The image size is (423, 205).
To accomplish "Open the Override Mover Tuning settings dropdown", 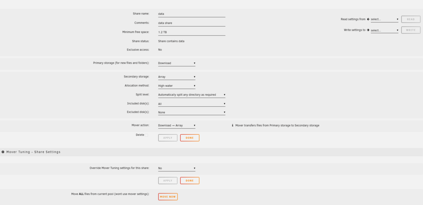I will tap(177, 168).
